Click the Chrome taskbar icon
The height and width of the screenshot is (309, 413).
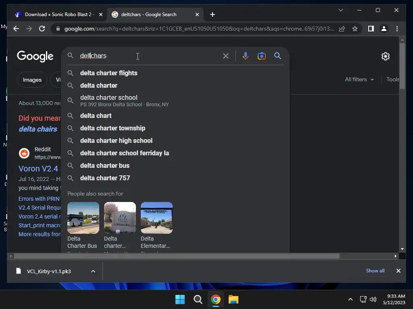pos(216,299)
